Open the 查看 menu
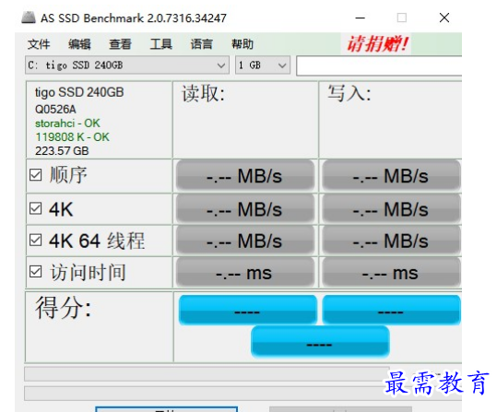Image resolution: width=497 pixels, height=412 pixels. [x=120, y=44]
